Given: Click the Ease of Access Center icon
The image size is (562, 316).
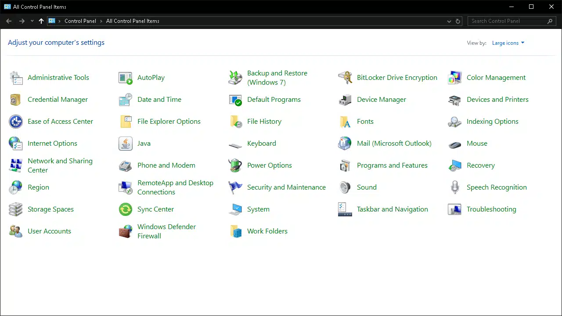Looking at the screenshot, I should pyautogui.click(x=16, y=122).
